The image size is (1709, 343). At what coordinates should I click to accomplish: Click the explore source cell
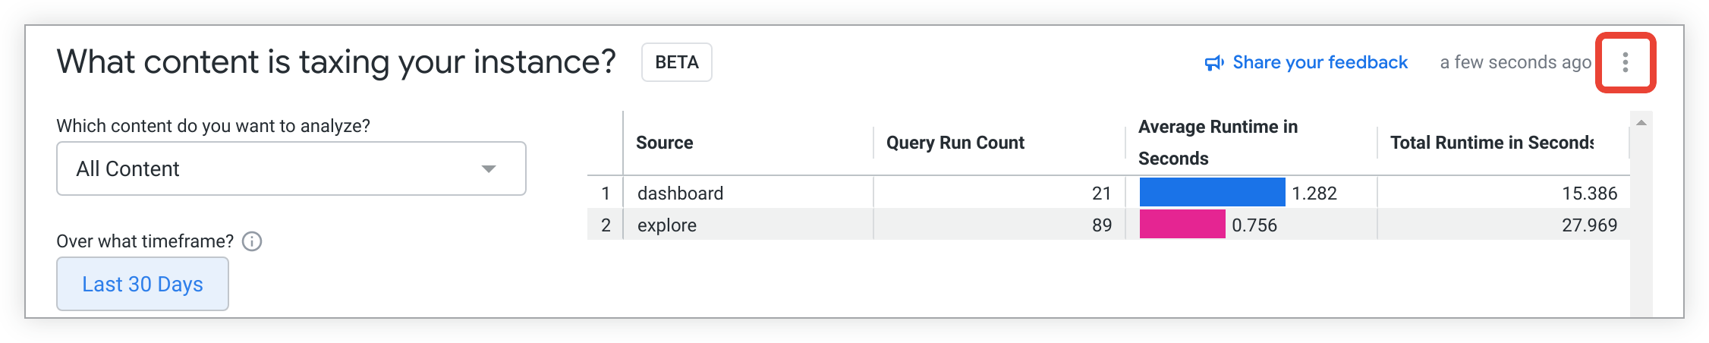tap(666, 225)
